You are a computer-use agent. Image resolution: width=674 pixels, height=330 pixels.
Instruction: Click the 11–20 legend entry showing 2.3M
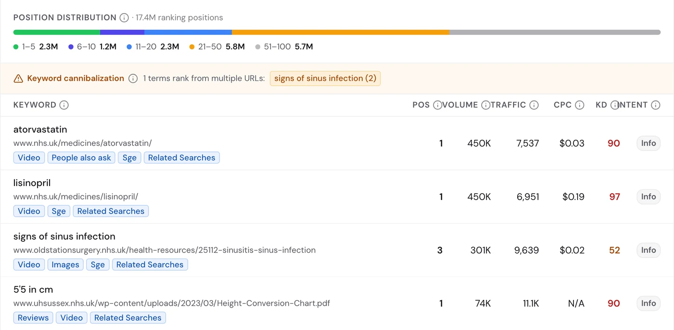tap(153, 47)
